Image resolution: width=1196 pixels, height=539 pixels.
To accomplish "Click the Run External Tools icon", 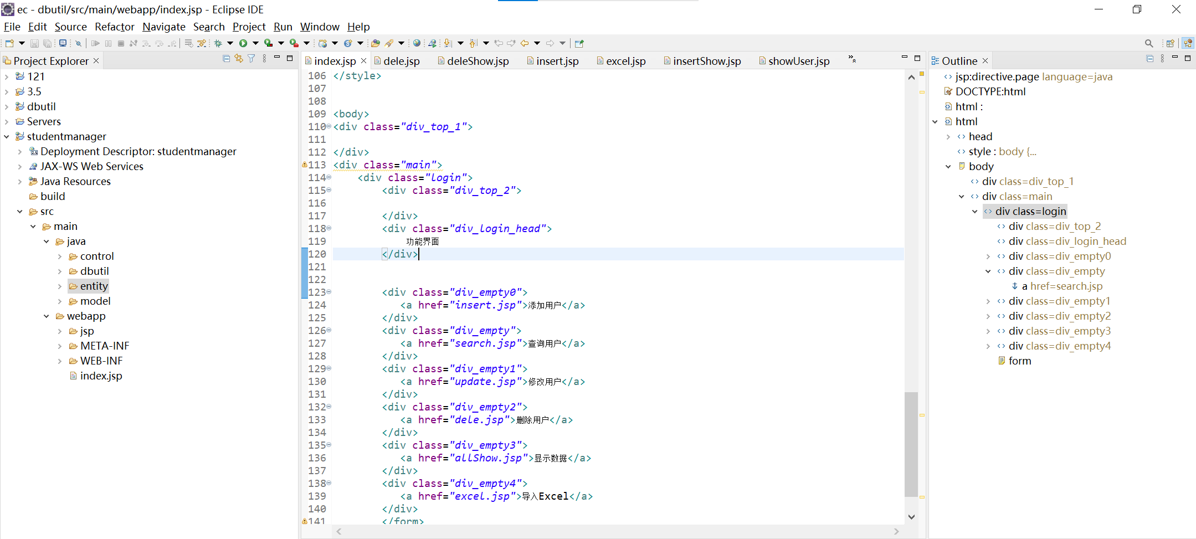I will pyautogui.click(x=294, y=43).
